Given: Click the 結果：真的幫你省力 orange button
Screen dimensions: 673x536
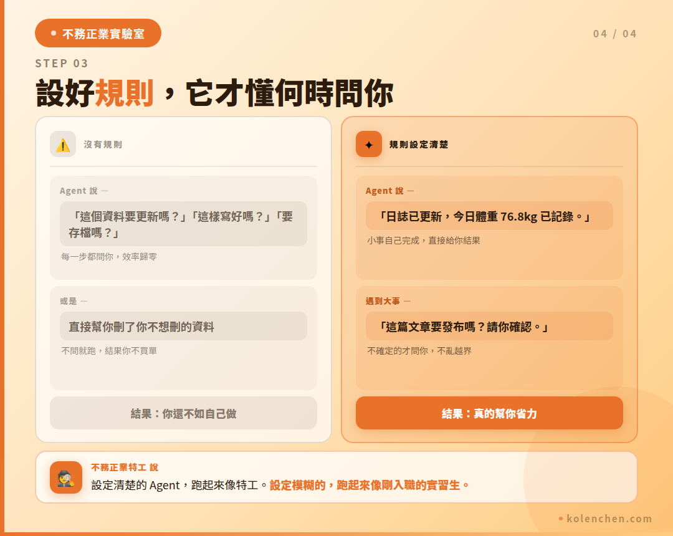Looking at the screenshot, I should (489, 413).
